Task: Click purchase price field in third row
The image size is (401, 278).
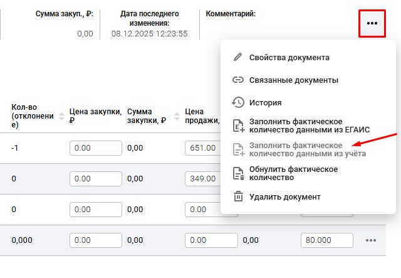Action: [x=96, y=210]
